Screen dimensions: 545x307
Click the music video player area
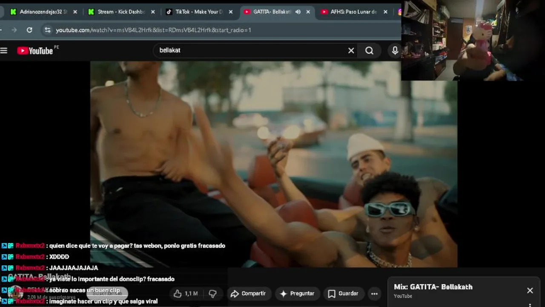click(273, 164)
